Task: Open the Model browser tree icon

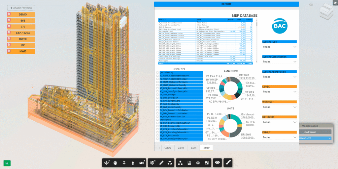Action: [181, 163]
